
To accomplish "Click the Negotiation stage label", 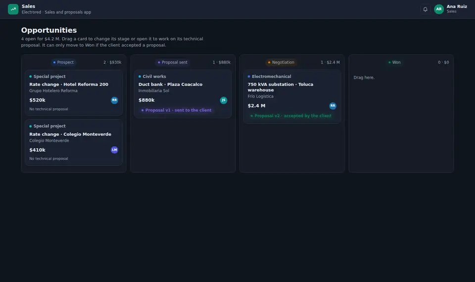I will [x=281, y=62].
